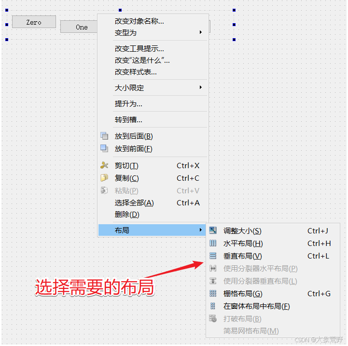Click the 在窗体布局中布局 form layout icon
The image size is (348, 346).
[x=213, y=306]
